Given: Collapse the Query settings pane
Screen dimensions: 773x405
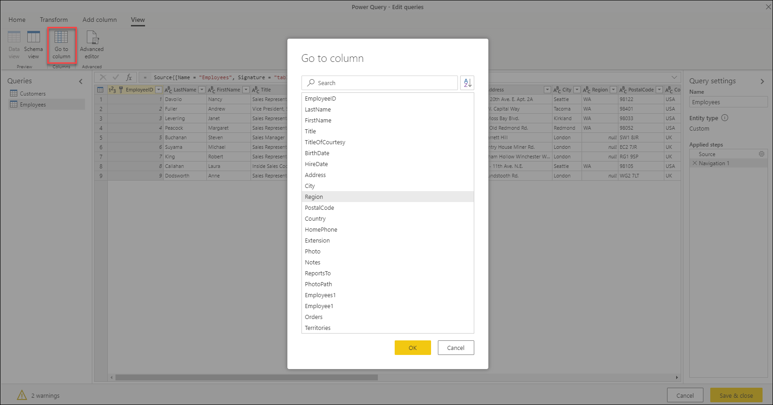Looking at the screenshot, I should point(762,81).
